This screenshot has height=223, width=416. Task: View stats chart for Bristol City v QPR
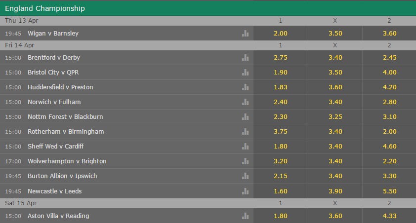tap(245, 73)
